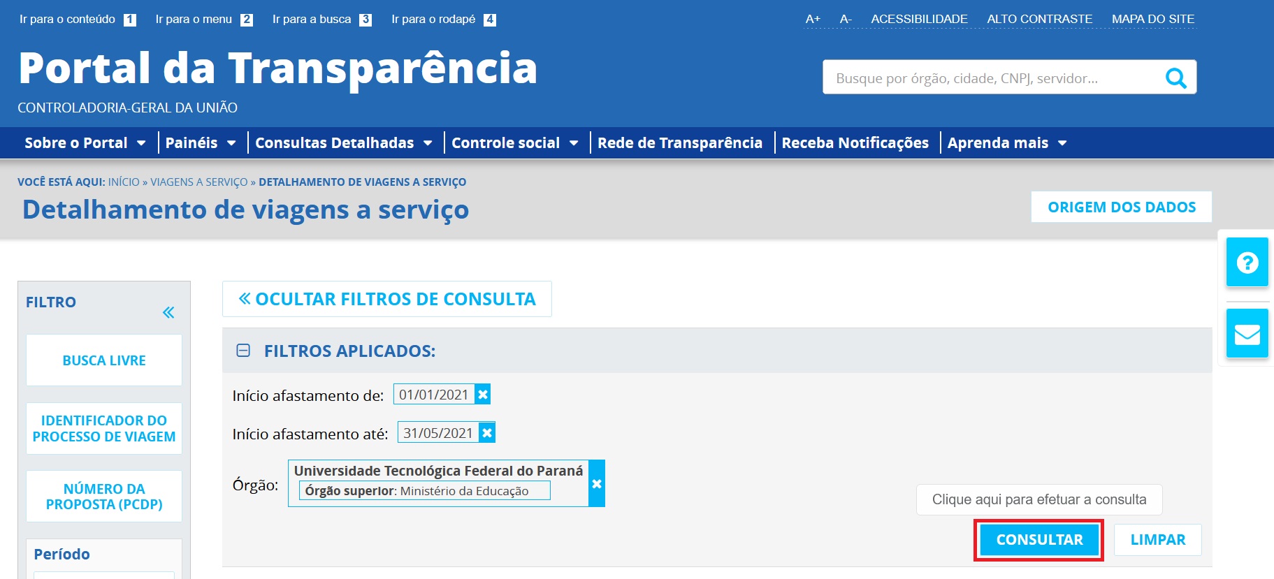Expand the Sobre o Portal dropdown
This screenshot has width=1274, height=579.
pyautogui.click(x=85, y=143)
